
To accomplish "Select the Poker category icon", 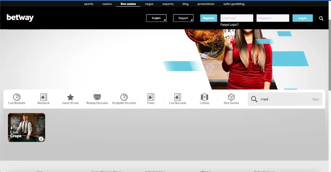I will (x=151, y=97).
